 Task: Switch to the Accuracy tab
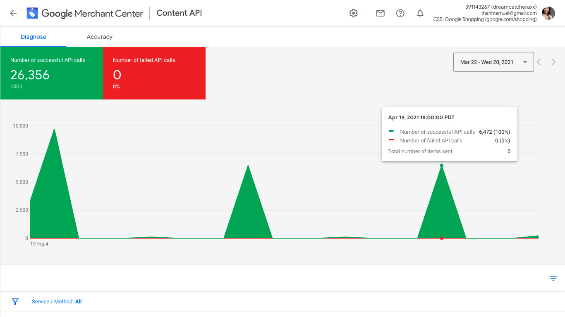point(99,37)
